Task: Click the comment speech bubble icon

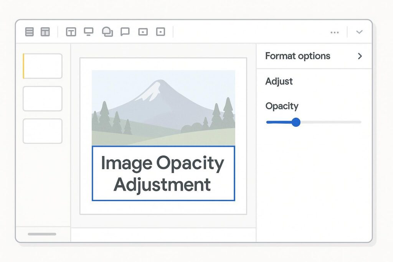Action: pyautogui.click(x=125, y=32)
